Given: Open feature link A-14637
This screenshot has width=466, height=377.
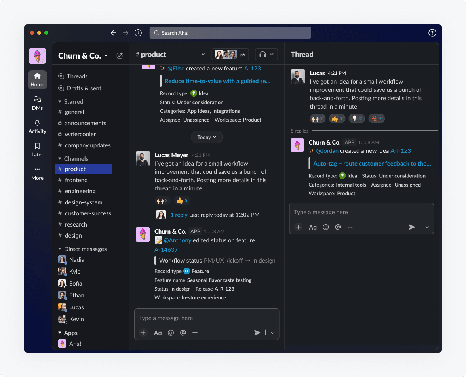Looking at the screenshot, I should click(x=166, y=250).
